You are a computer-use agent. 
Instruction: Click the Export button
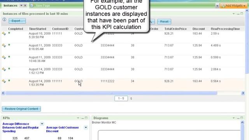pos(17,21)
